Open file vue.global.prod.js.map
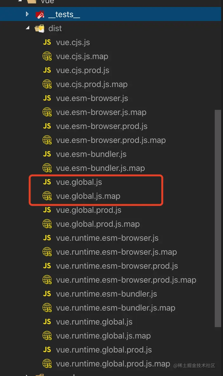The width and height of the screenshot is (223, 376). tap(98, 224)
